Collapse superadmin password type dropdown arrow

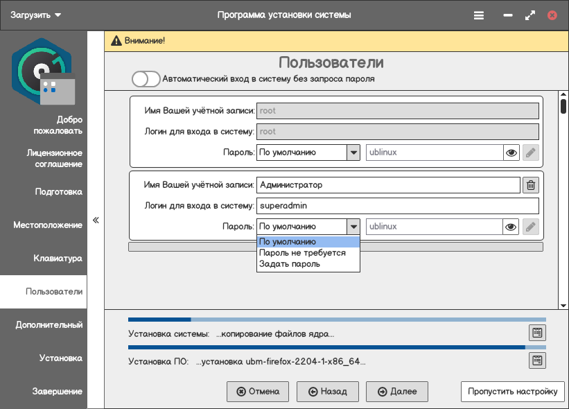(353, 227)
